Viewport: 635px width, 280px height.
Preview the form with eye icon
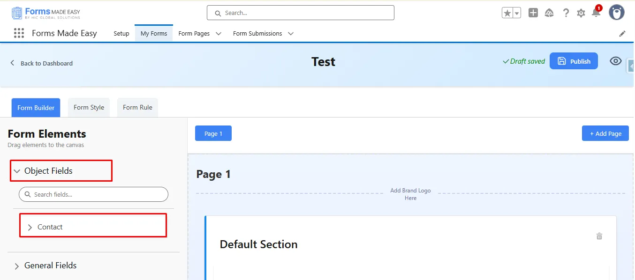[x=616, y=61]
